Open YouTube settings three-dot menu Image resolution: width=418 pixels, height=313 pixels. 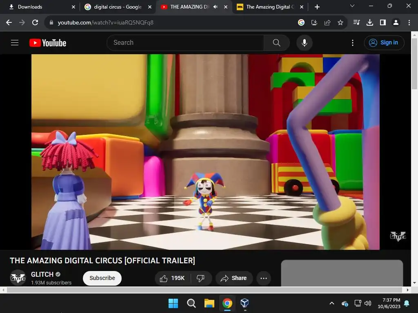(x=352, y=43)
